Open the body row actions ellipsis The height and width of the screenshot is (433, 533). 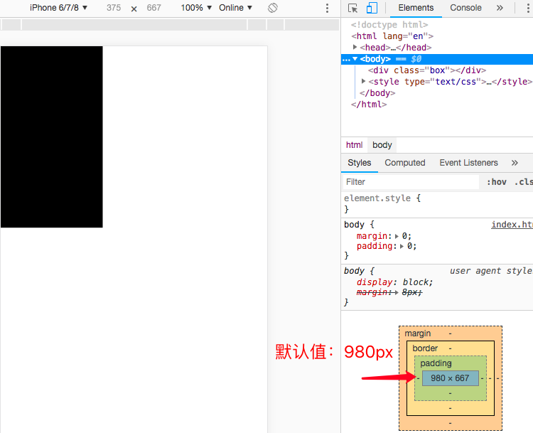(x=346, y=59)
